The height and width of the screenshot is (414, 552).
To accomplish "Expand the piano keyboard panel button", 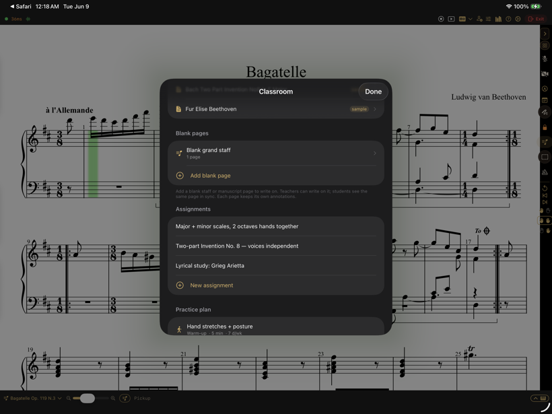I will [x=539, y=398].
